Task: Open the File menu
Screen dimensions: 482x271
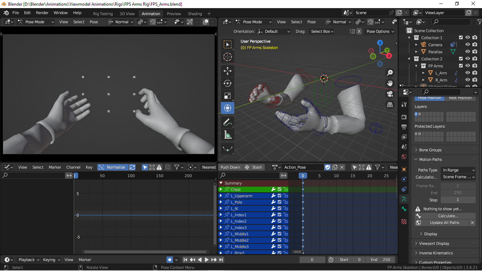Action: (16, 13)
